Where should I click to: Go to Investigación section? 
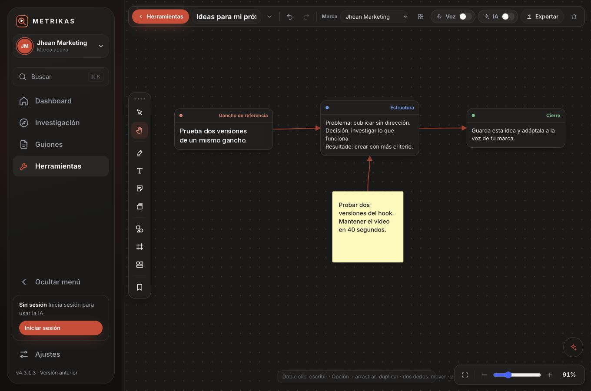[61, 123]
